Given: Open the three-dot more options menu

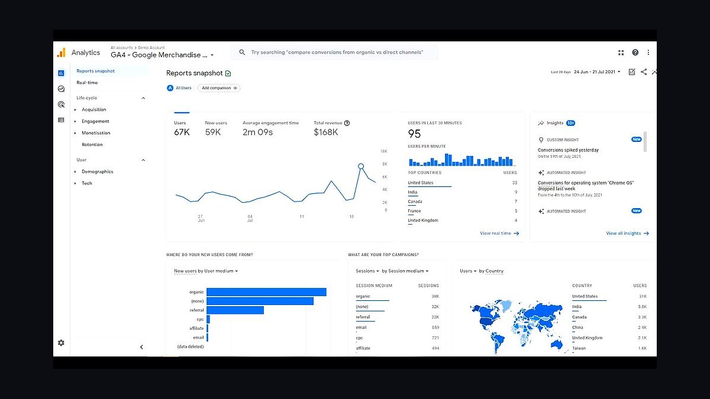Looking at the screenshot, I should pos(648,53).
